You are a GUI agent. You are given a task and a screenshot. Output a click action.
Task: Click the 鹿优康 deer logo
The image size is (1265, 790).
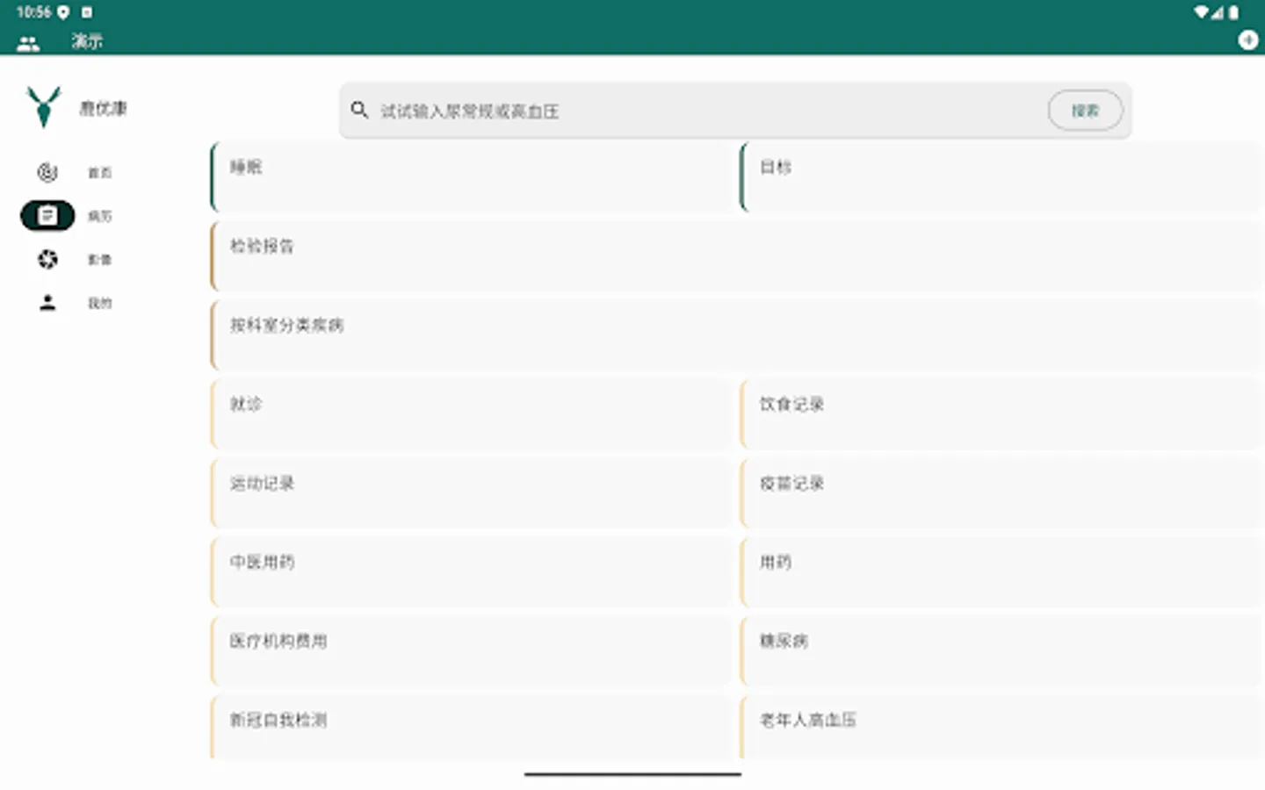tap(44, 107)
